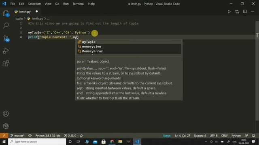This screenshot has height=145, width=259.
Task: Open Task View on taskbar
Action: [x=78, y=141]
